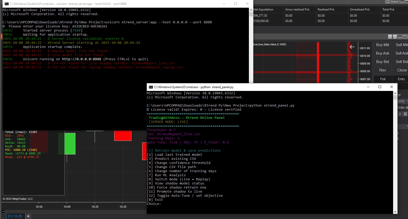This screenshot has width=408, height=219.
Task: Select the Flat position cell
Action: point(383,79)
